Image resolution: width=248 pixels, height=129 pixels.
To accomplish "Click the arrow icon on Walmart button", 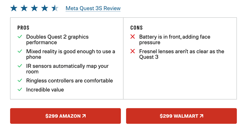I will (x=201, y=116).
